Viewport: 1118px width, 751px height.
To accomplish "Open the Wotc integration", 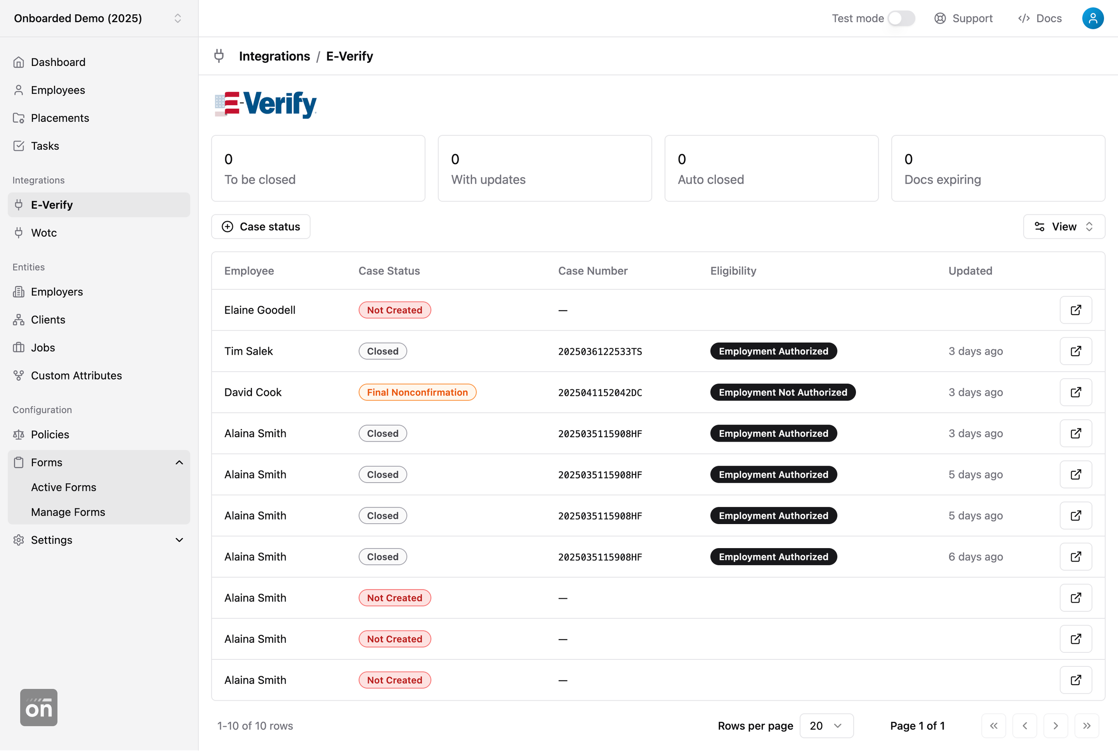I will coord(99,233).
